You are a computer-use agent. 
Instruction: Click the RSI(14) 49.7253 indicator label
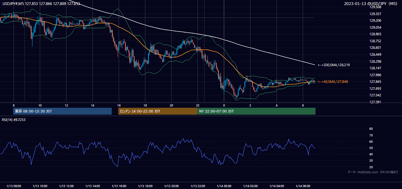coord(14,120)
